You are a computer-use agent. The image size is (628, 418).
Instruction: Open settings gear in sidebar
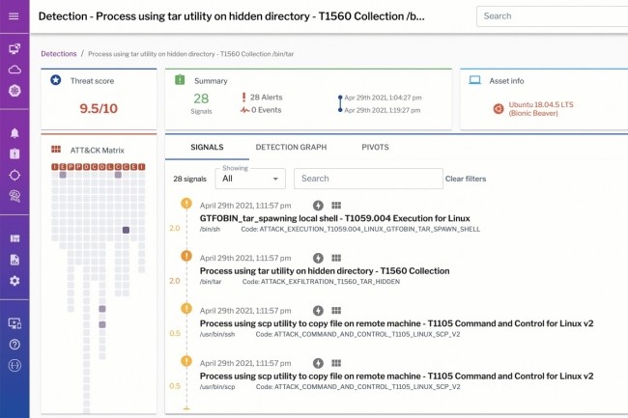click(14, 280)
